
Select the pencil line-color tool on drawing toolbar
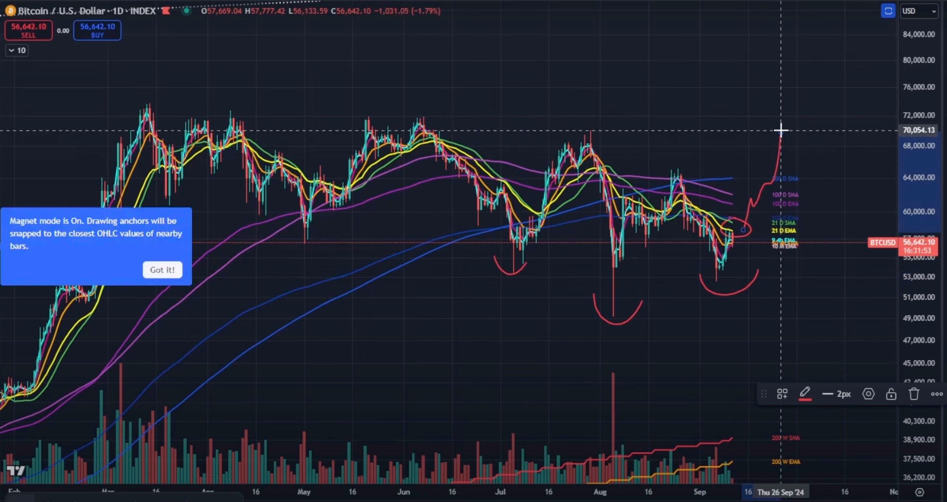tap(805, 393)
